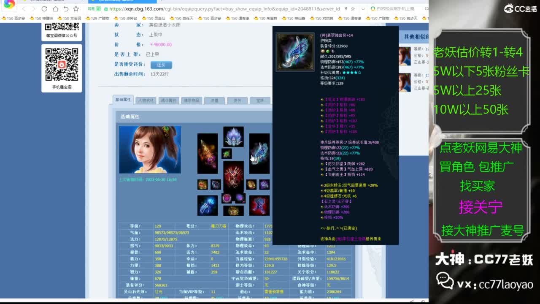
Task: Click the green gem dot in tooltip
Action: (x=327, y=52)
